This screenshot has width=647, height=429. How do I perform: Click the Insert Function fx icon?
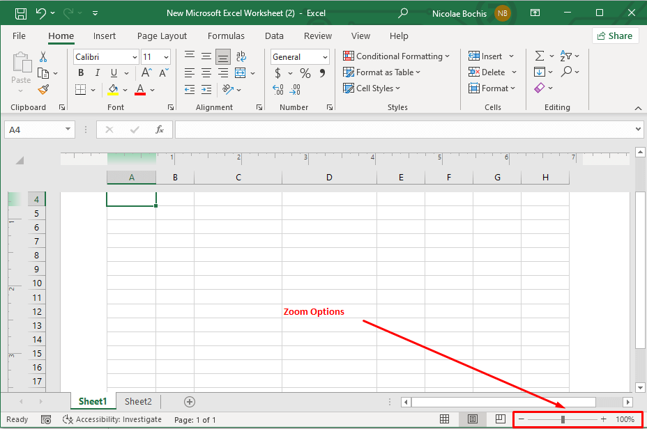[160, 130]
